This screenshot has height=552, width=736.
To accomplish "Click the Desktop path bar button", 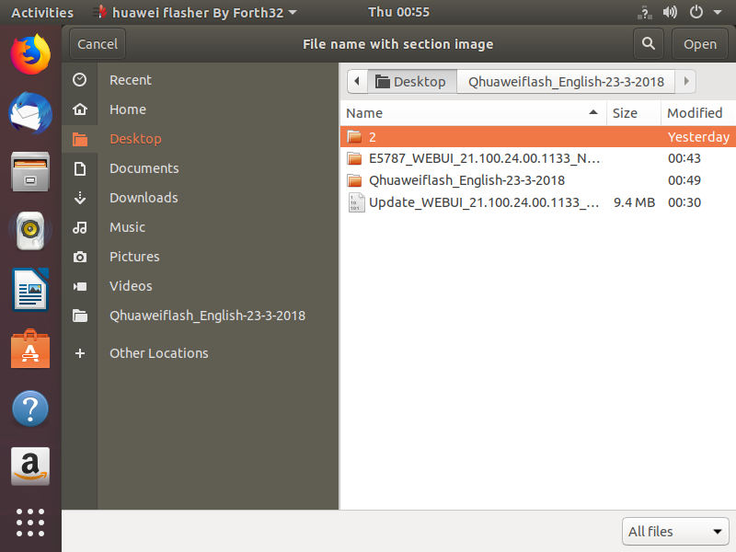I will click(411, 81).
